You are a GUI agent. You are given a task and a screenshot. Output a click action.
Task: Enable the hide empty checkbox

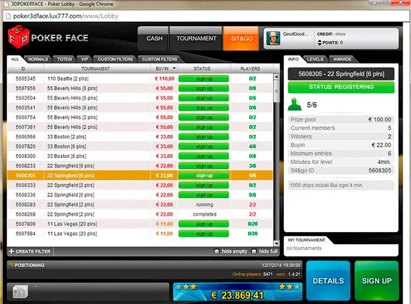coord(216,251)
